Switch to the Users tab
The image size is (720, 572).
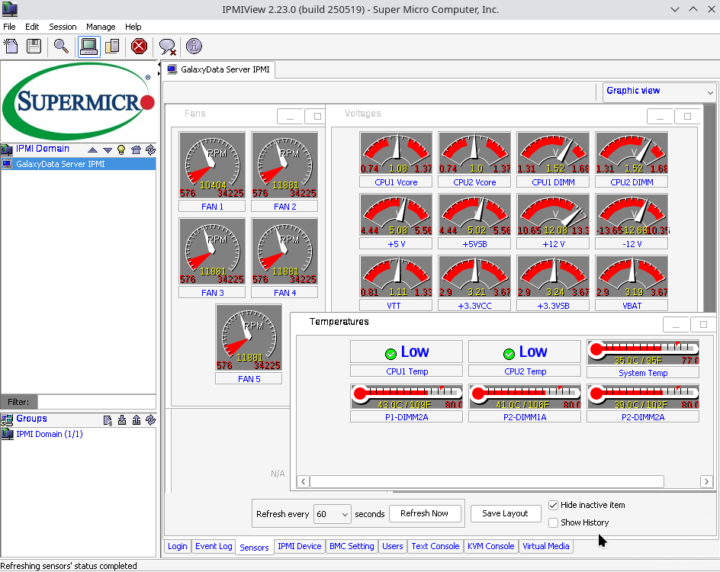click(393, 546)
